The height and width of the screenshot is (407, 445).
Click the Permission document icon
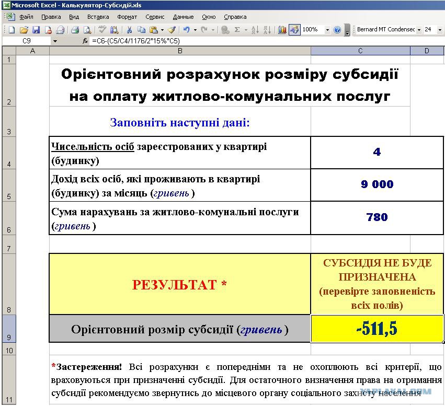coord(48,30)
